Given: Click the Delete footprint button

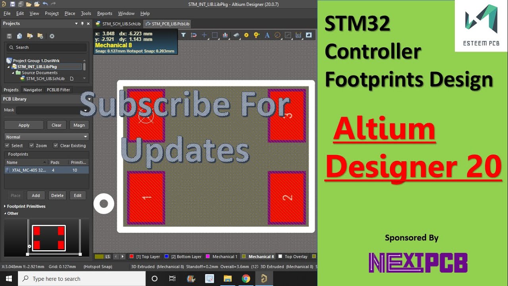Looking at the screenshot, I should (x=57, y=195).
